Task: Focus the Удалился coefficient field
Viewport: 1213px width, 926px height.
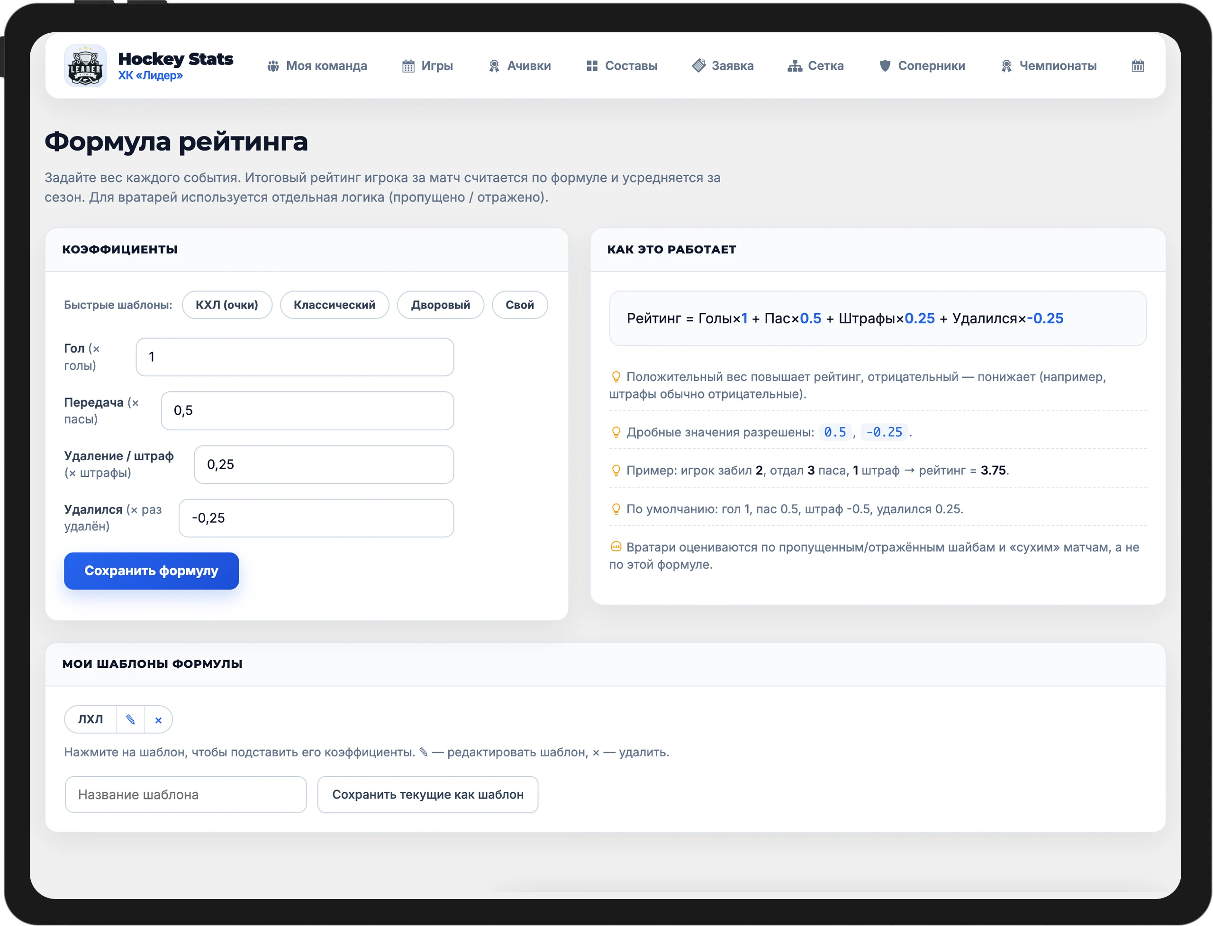Action: click(x=317, y=518)
